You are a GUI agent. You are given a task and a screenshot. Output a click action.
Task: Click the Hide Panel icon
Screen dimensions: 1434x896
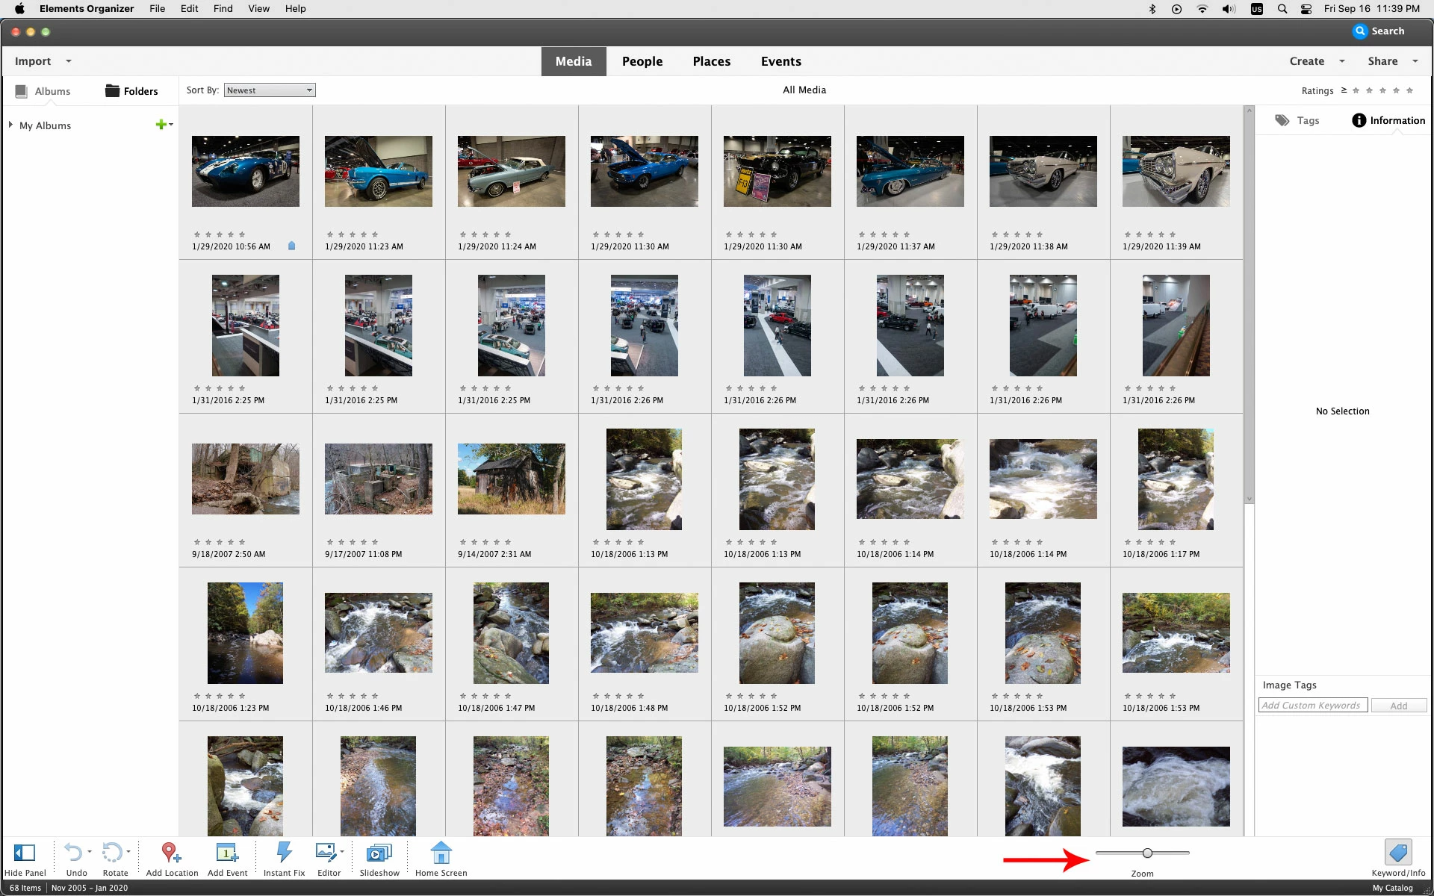point(25,853)
